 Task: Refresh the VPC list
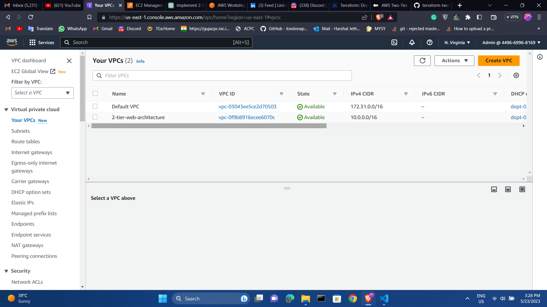(422, 61)
